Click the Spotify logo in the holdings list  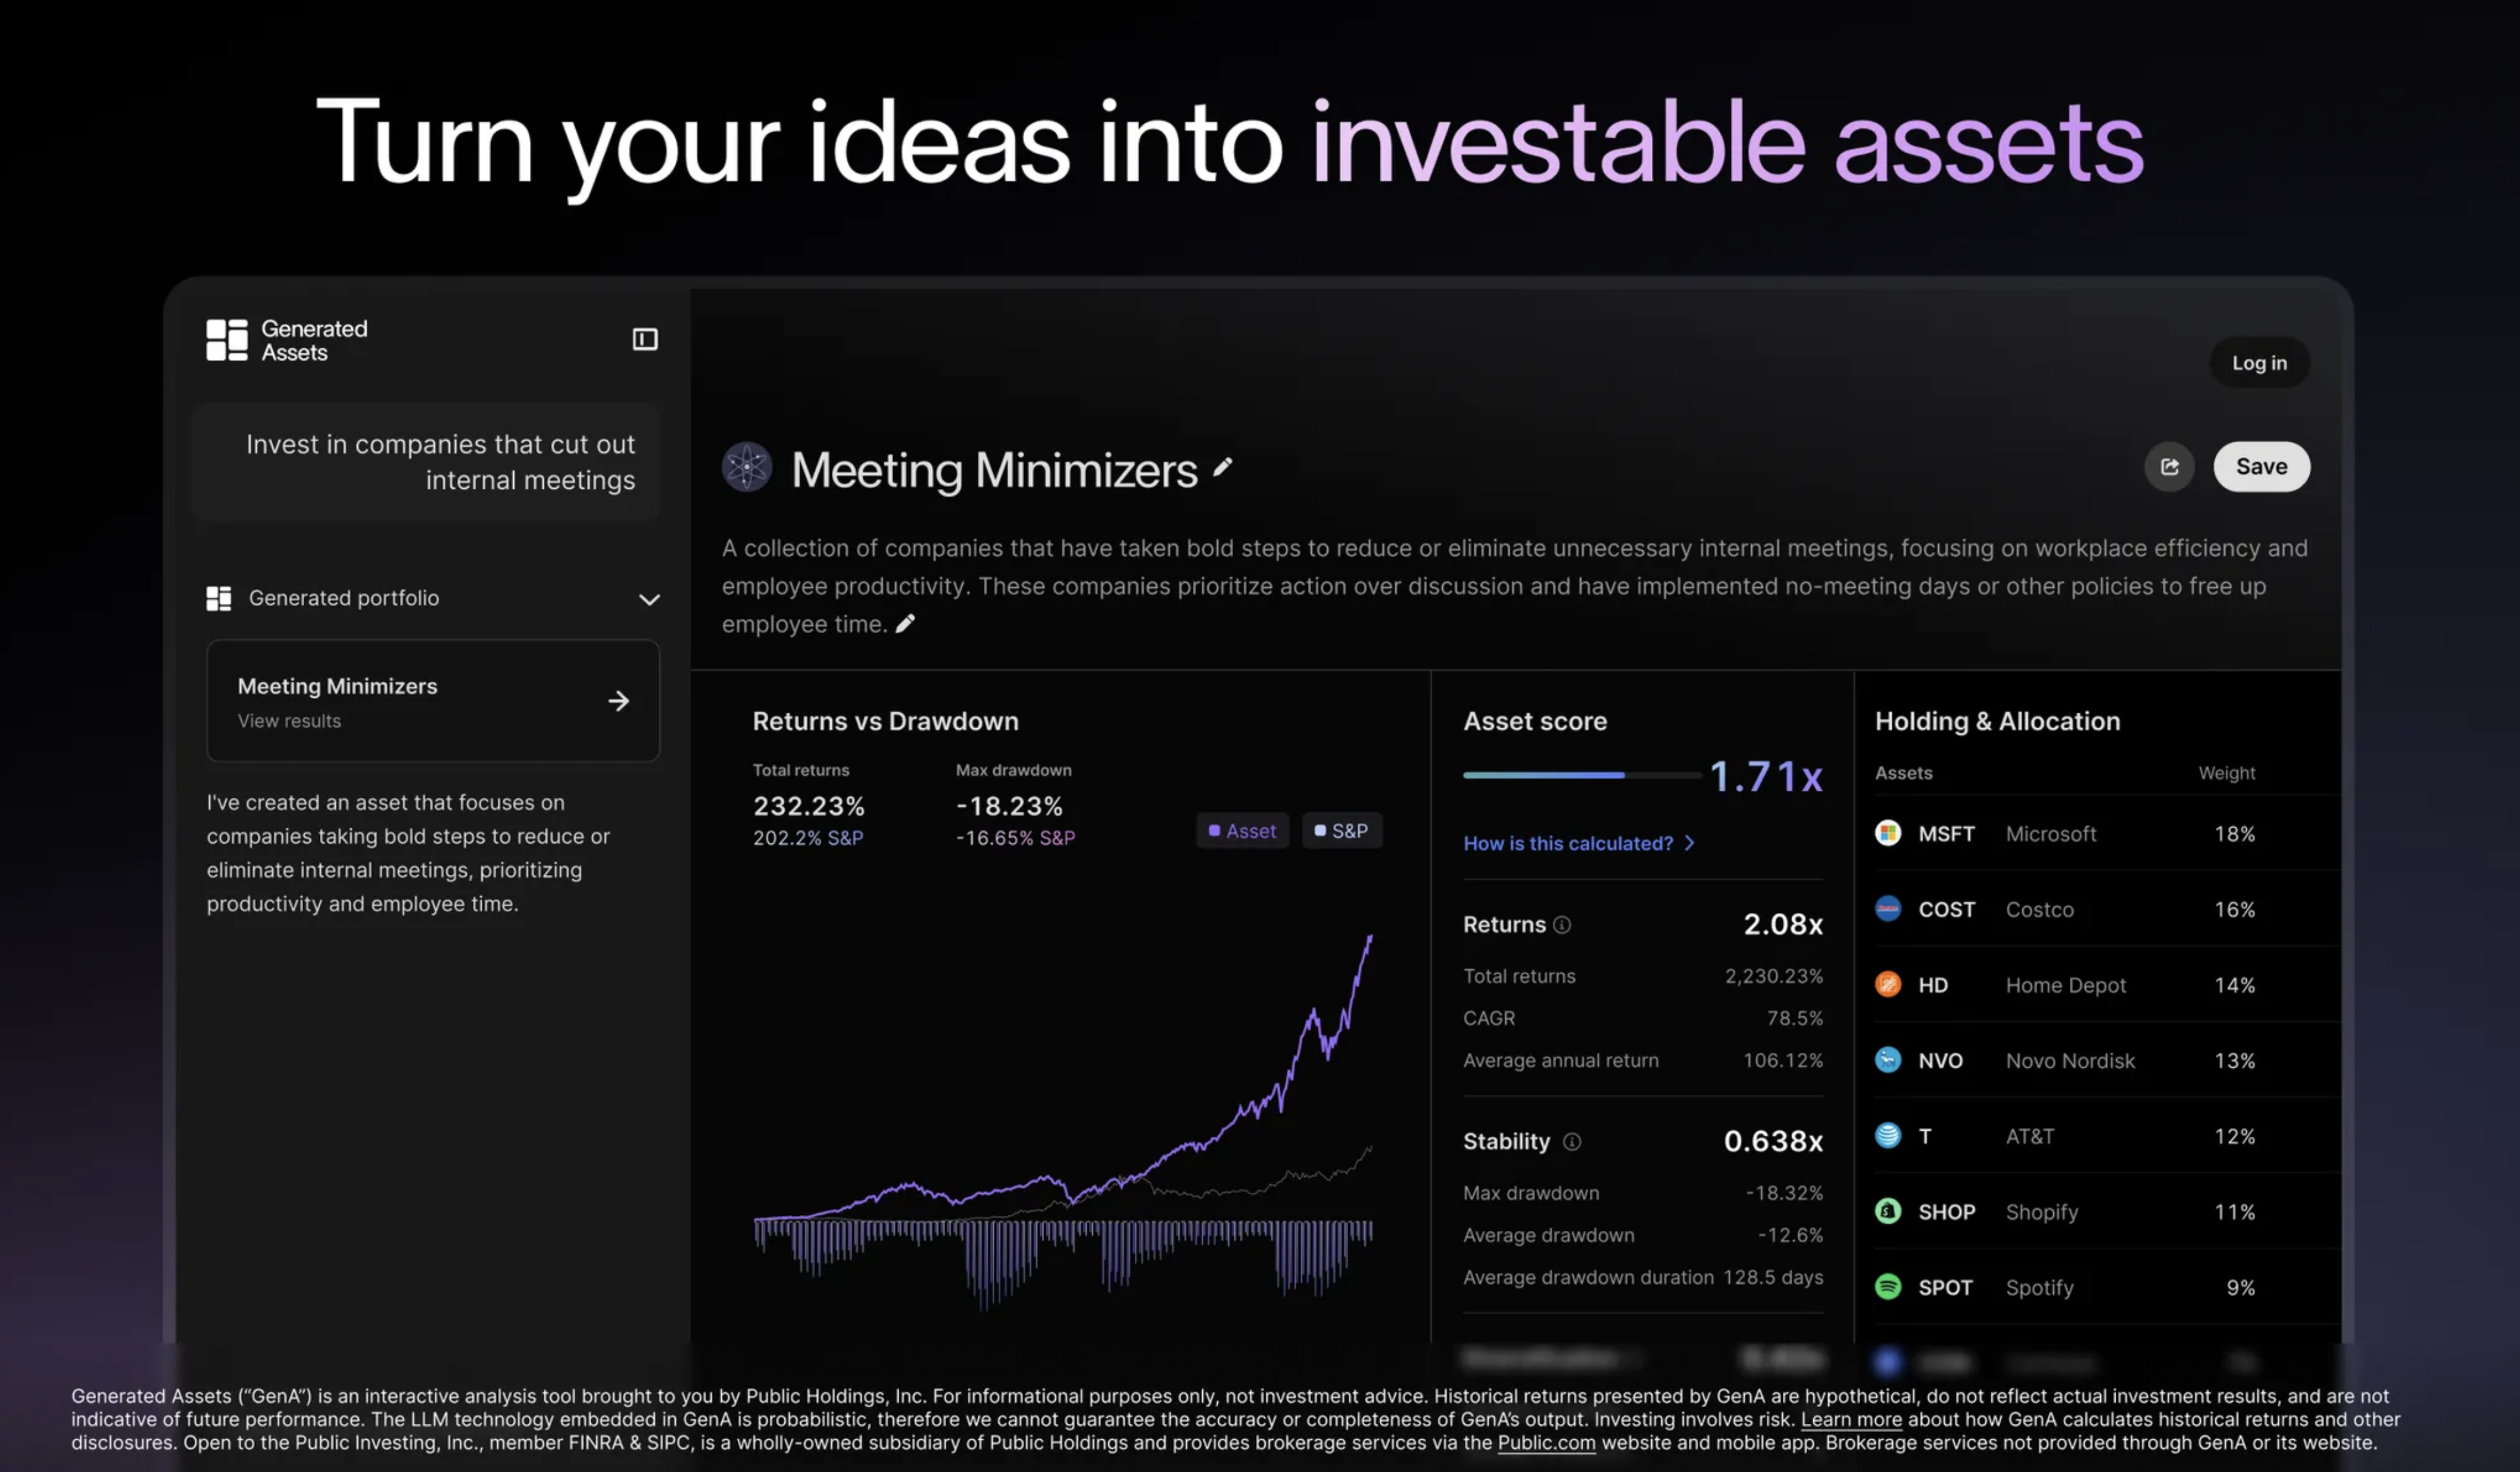(x=1887, y=1287)
